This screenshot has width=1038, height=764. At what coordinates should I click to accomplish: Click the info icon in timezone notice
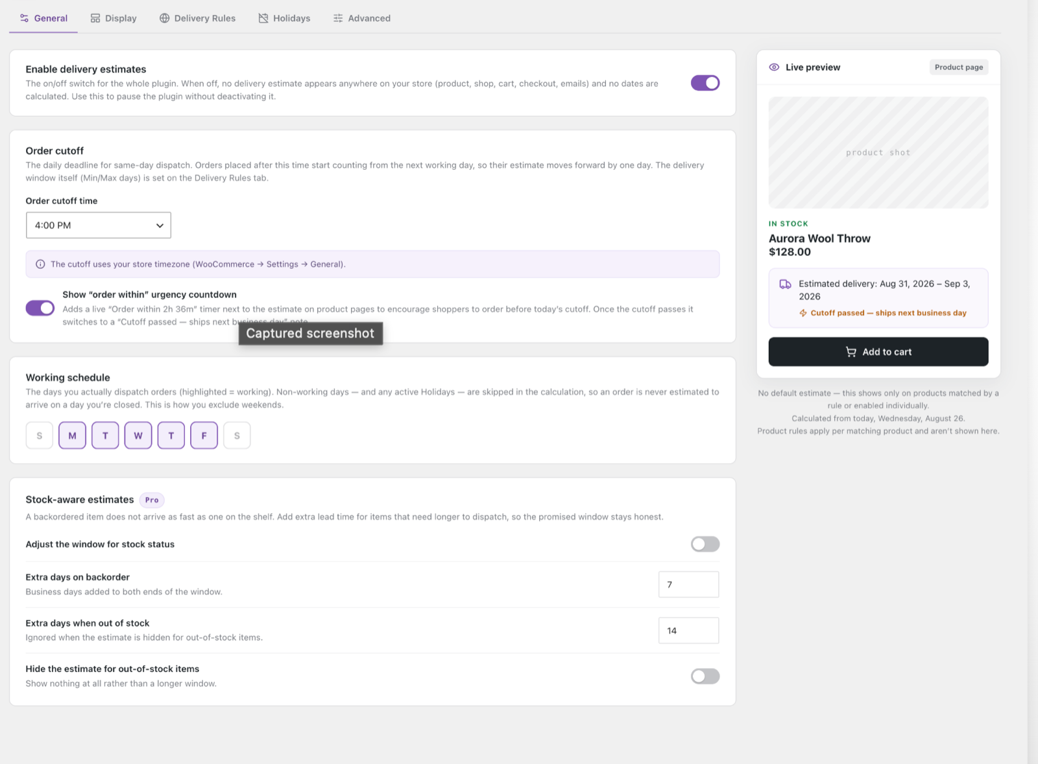tap(40, 264)
